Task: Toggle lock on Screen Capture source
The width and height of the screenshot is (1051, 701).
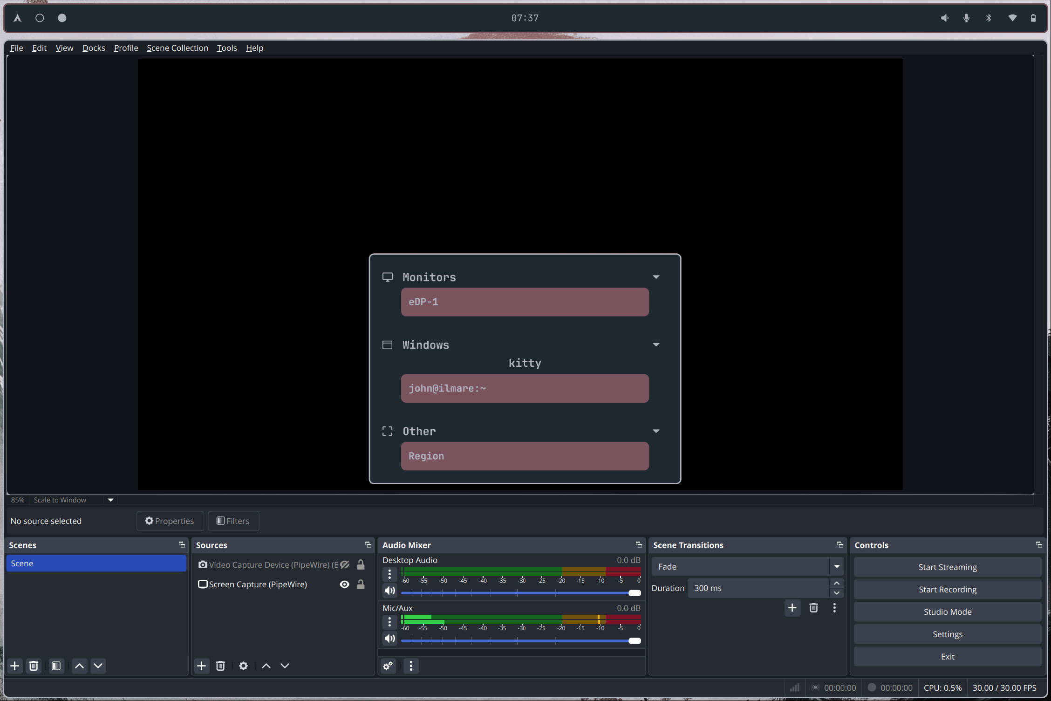Action: click(361, 584)
